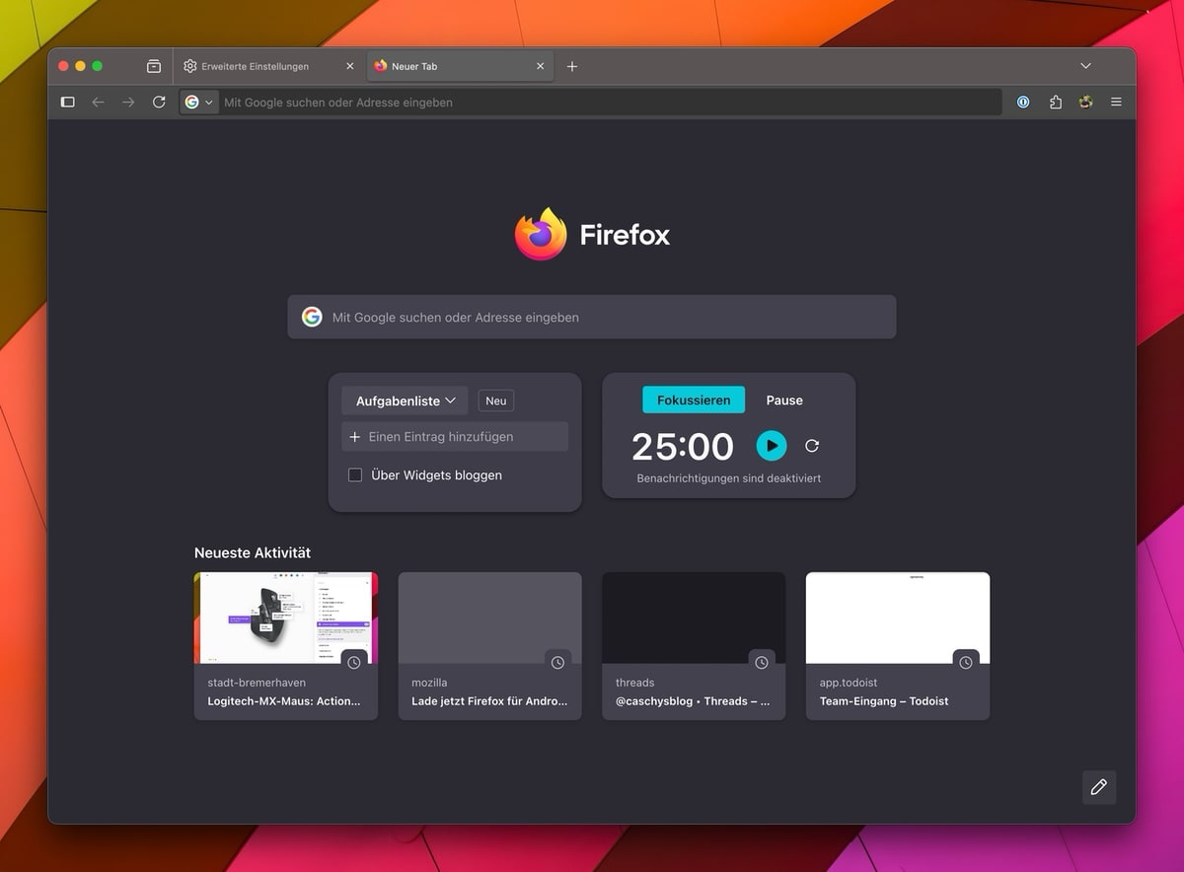Switch to Erweiterte Einstellungen tab
The width and height of the screenshot is (1184, 872).
tap(256, 66)
